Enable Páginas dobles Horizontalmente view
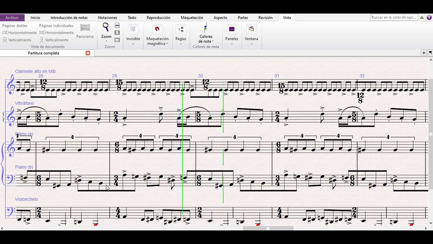 pos(20,33)
